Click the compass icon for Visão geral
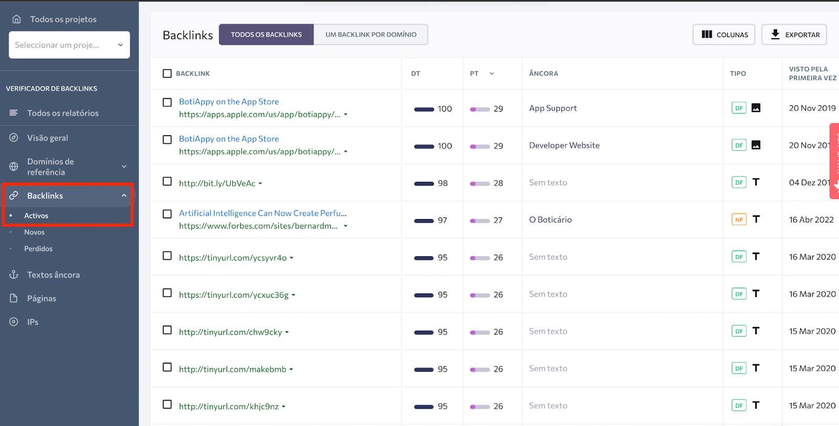The width and height of the screenshot is (839, 426). (x=14, y=138)
